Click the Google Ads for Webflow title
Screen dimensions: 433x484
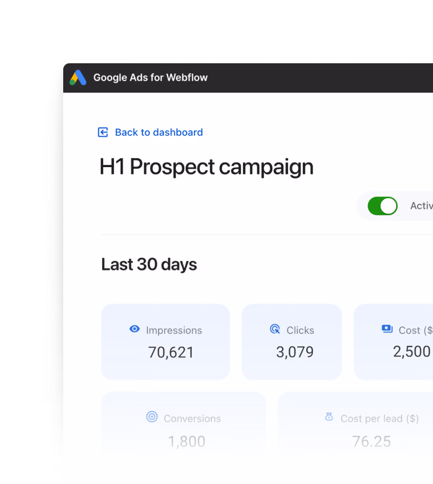151,78
